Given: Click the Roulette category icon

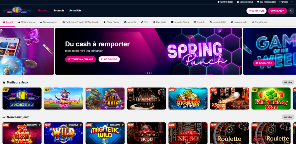Looking at the screenshot, I should [195, 22].
